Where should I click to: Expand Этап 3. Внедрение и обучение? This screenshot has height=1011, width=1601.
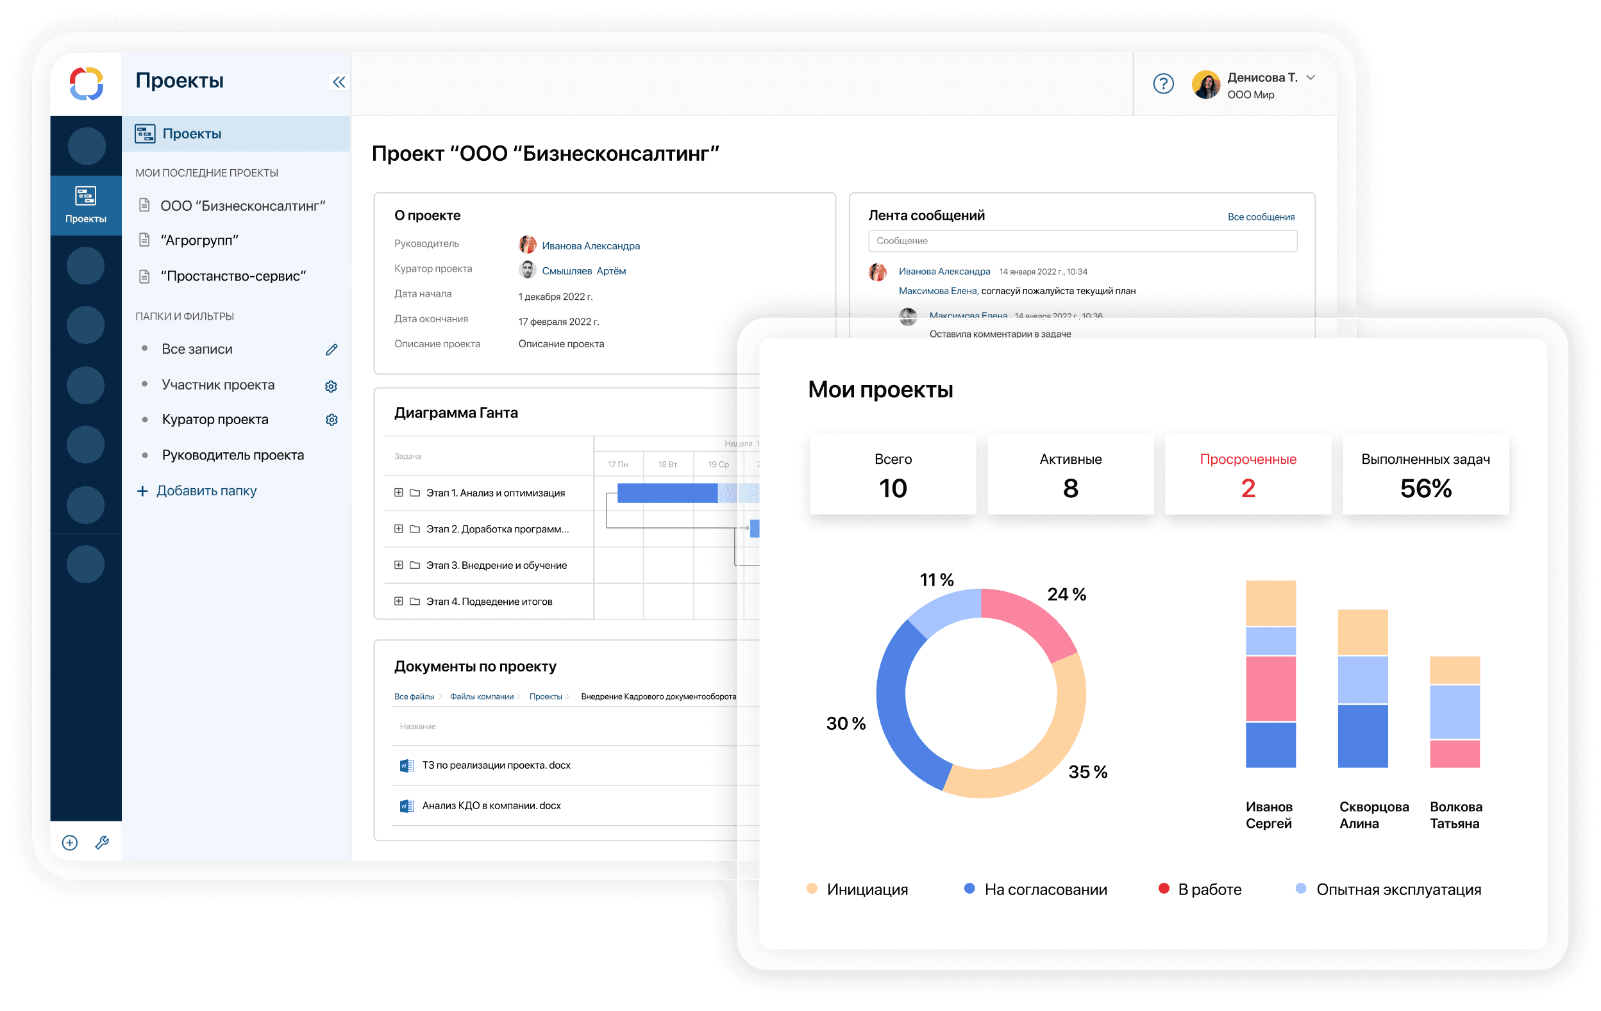point(398,565)
